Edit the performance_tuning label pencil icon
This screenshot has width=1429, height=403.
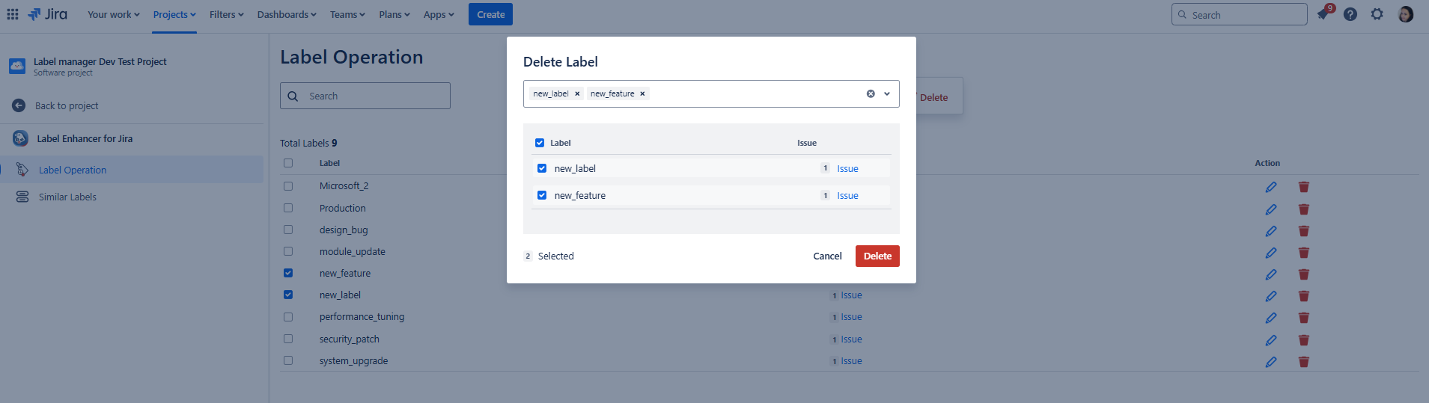(1271, 318)
